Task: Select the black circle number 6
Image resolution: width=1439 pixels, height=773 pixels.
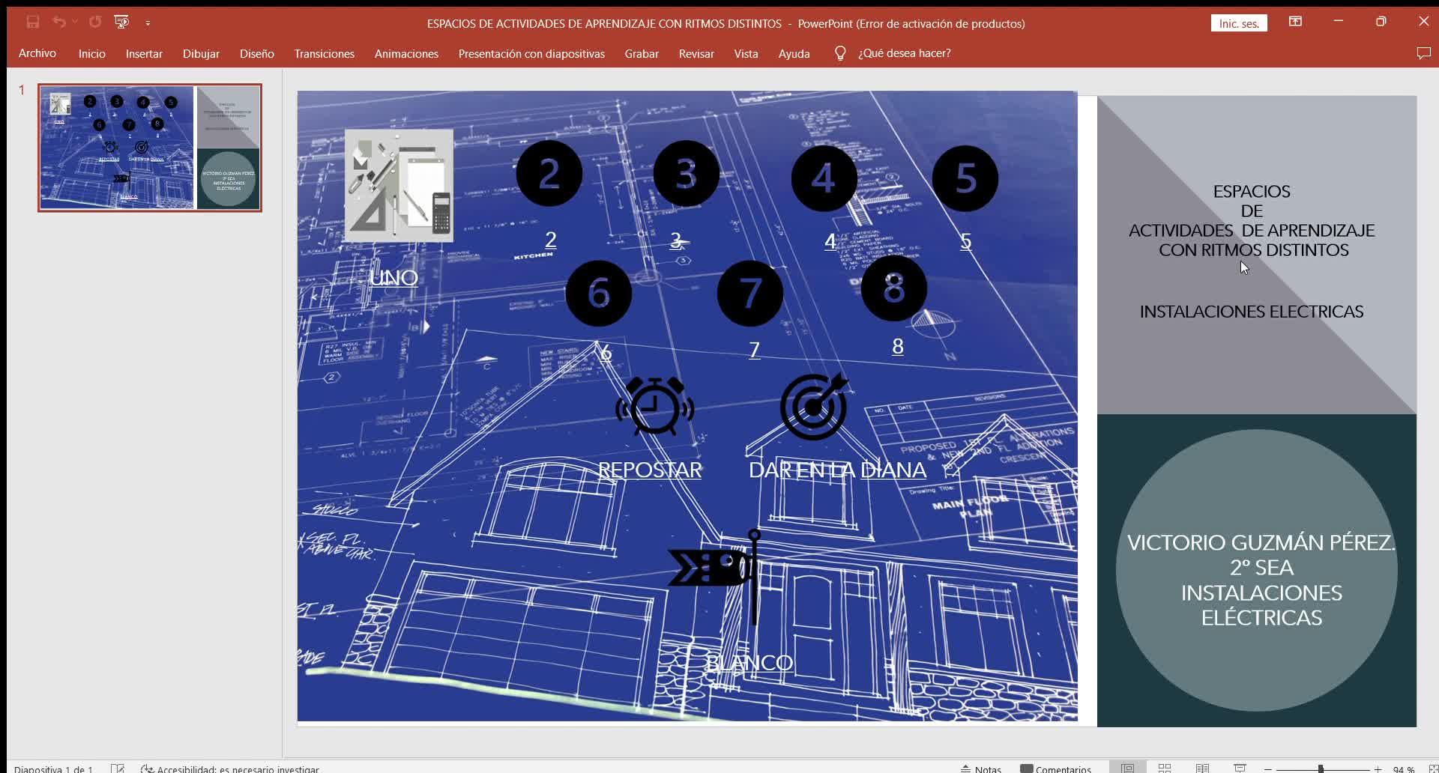Action: [x=599, y=293]
